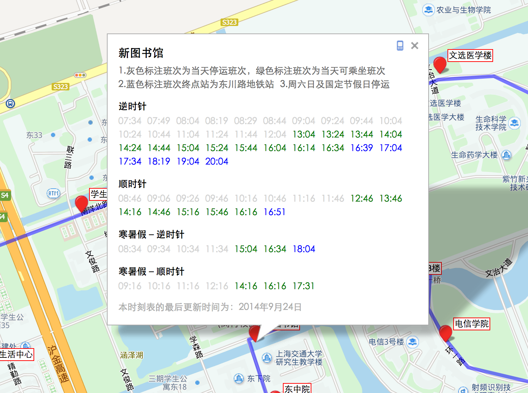
Task: Click the ATM icon on the map
Action: (x=53, y=193)
